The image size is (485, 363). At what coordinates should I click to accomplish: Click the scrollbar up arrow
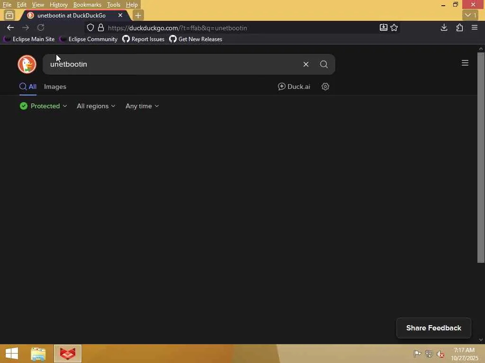click(481, 49)
